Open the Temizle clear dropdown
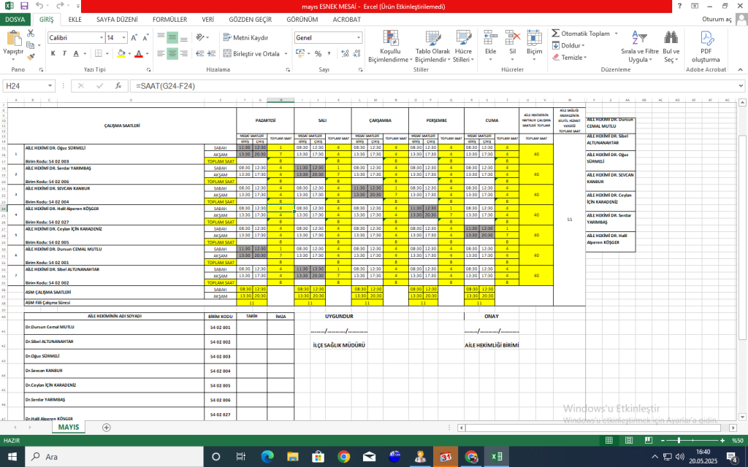This screenshot has height=467, width=748. [x=570, y=57]
